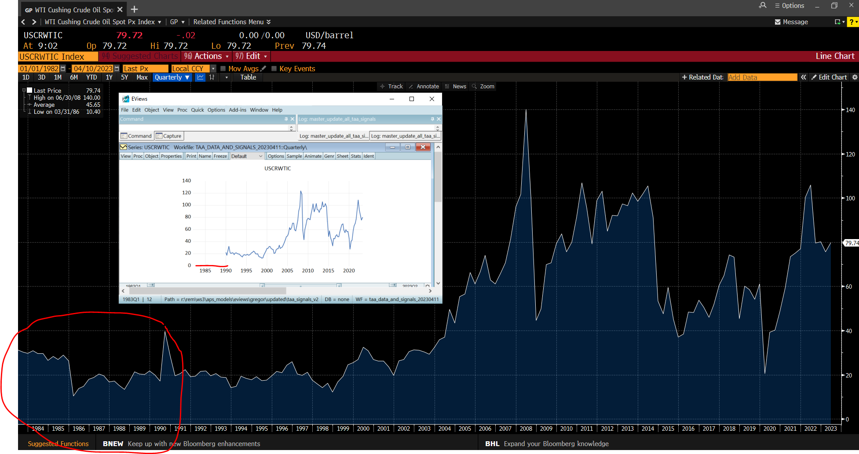Click Related Data button
Image resolution: width=859 pixels, height=454 pixels.
point(702,77)
